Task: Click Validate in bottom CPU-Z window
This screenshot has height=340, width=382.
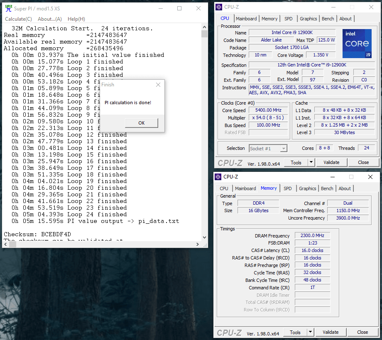Action: 331,332
